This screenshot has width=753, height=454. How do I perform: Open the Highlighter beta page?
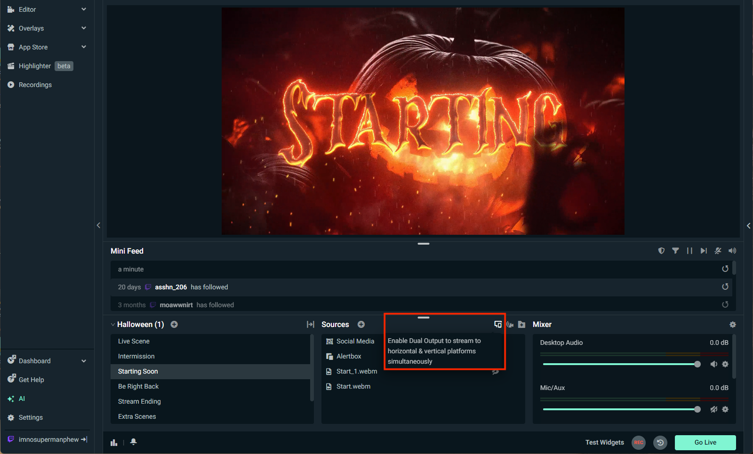click(x=35, y=66)
